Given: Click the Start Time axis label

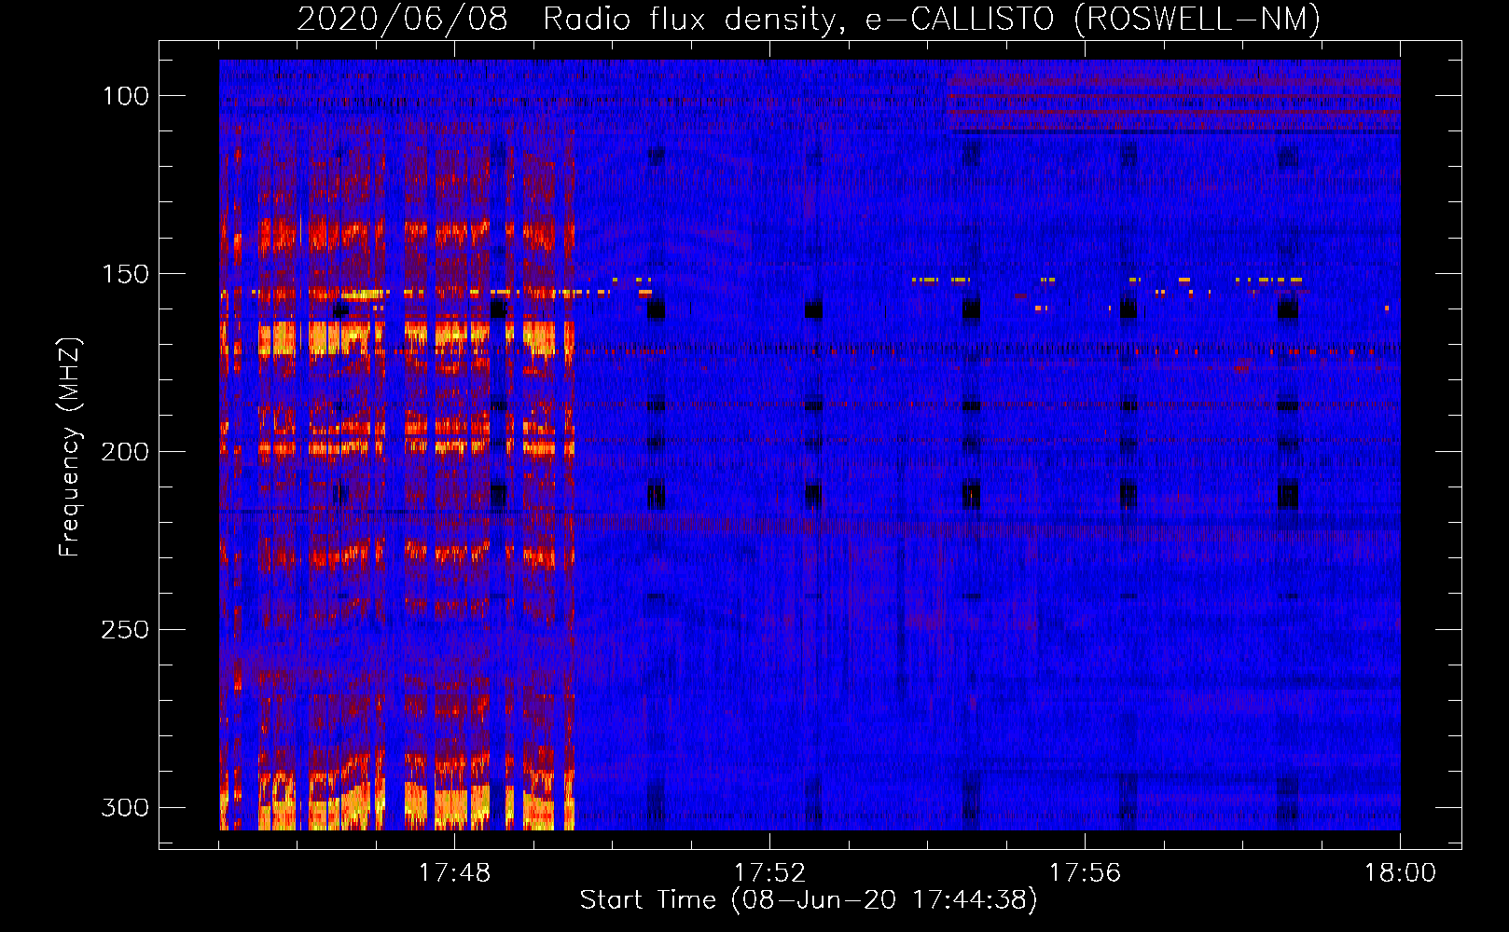Looking at the screenshot, I should pos(809,900).
